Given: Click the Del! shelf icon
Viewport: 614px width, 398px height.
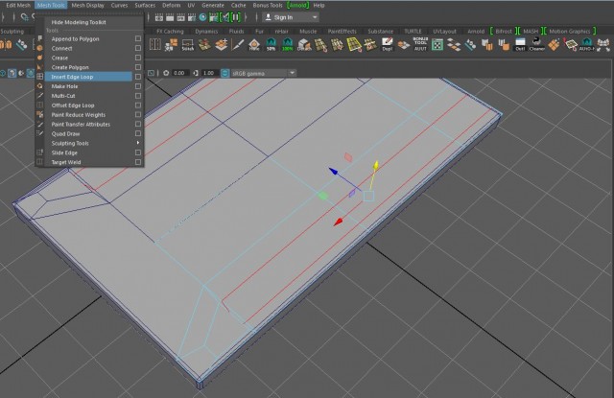Looking at the screenshot, I should point(520,45).
